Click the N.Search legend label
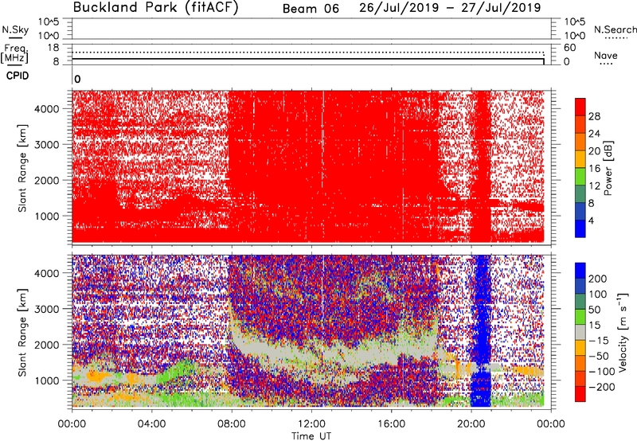 coord(616,29)
